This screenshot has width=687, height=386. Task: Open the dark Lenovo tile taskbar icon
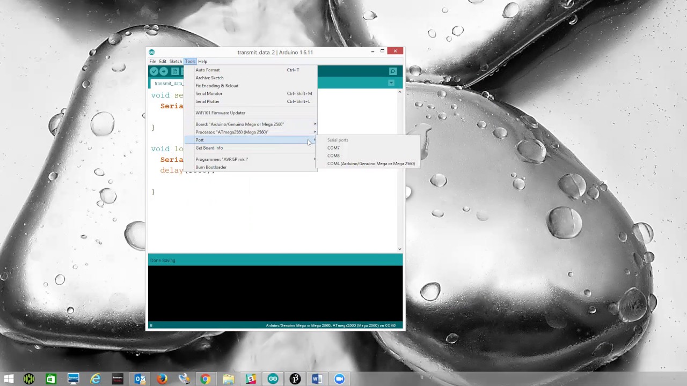tap(118, 379)
